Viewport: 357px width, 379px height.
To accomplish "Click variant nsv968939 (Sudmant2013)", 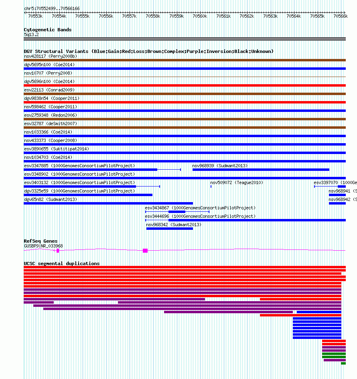I will click(220, 166).
